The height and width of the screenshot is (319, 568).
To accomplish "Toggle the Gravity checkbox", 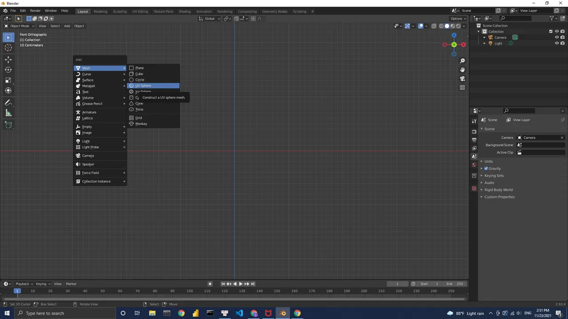I will pyautogui.click(x=486, y=168).
